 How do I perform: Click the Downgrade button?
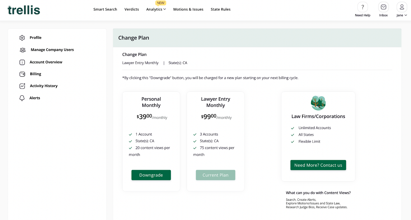[x=151, y=175]
